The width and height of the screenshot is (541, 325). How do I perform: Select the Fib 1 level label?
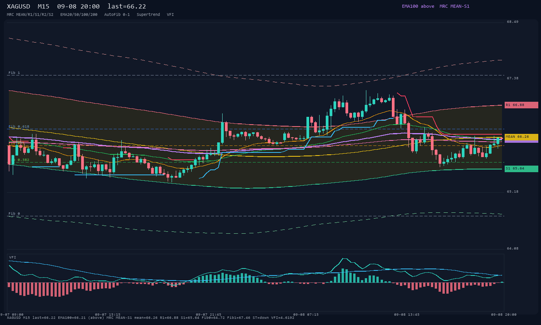14,73
